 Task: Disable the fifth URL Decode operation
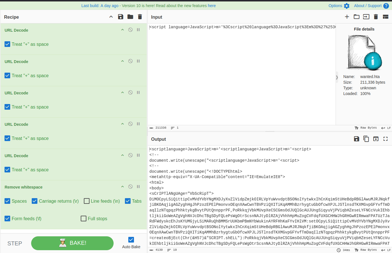click(130, 155)
